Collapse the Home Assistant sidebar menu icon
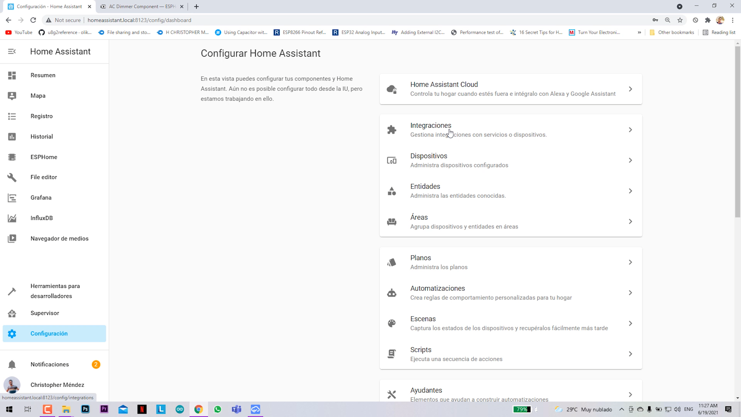The height and width of the screenshot is (417, 741). click(12, 51)
